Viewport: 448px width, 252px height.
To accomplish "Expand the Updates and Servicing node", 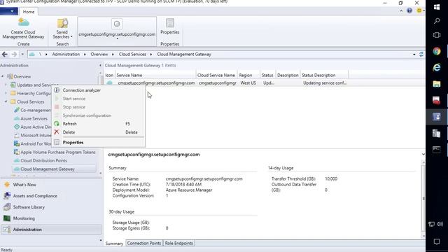I will pyautogui.click(x=6, y=85).
